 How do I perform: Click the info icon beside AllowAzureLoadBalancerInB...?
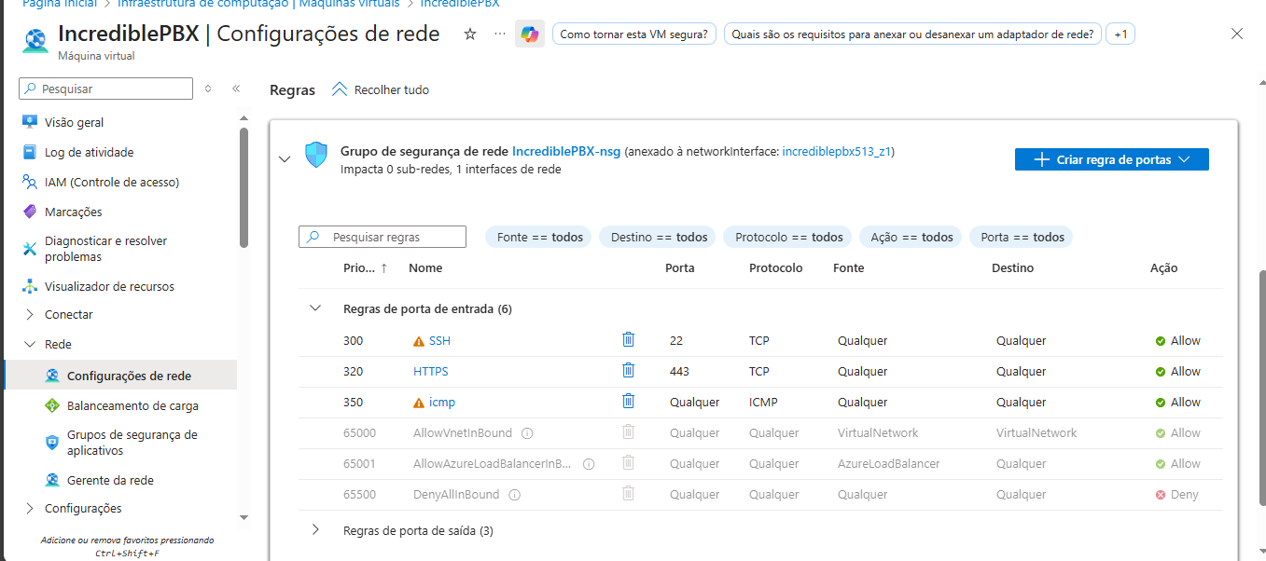pyautogui.click(x=589, y=464)
